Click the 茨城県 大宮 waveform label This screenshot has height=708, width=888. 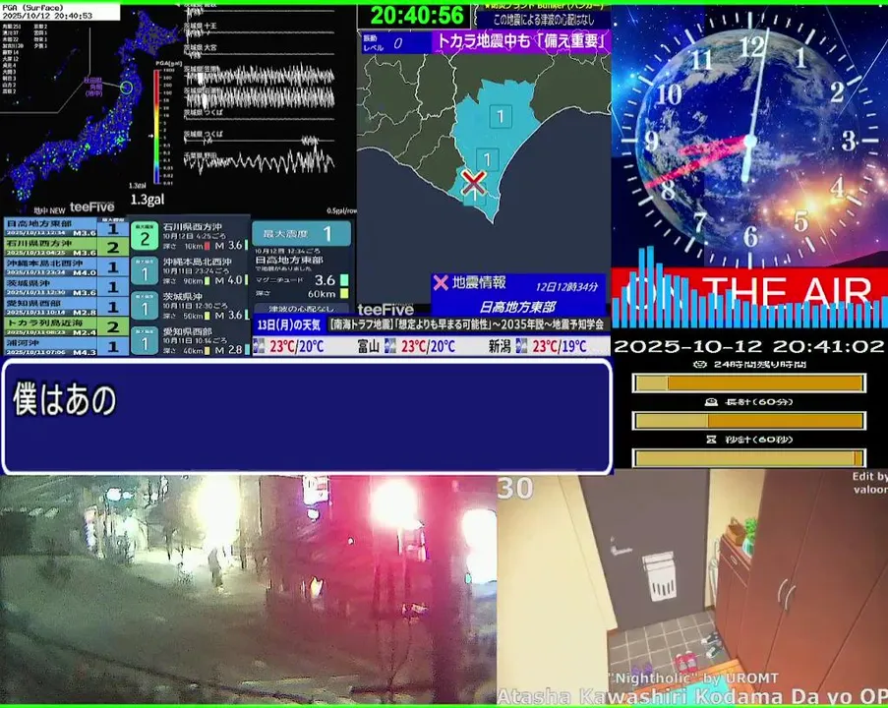point(201,47)
